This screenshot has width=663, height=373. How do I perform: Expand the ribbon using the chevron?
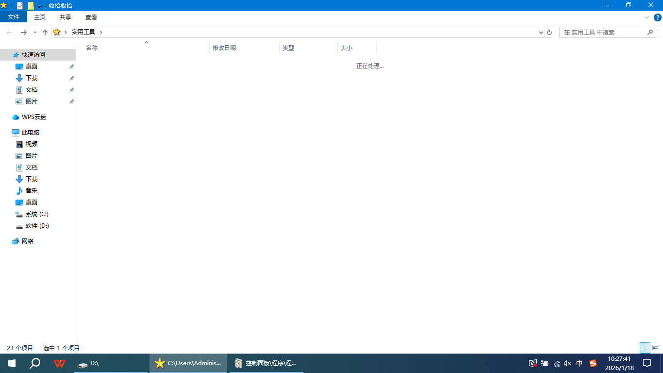click(x=647, y=17)
